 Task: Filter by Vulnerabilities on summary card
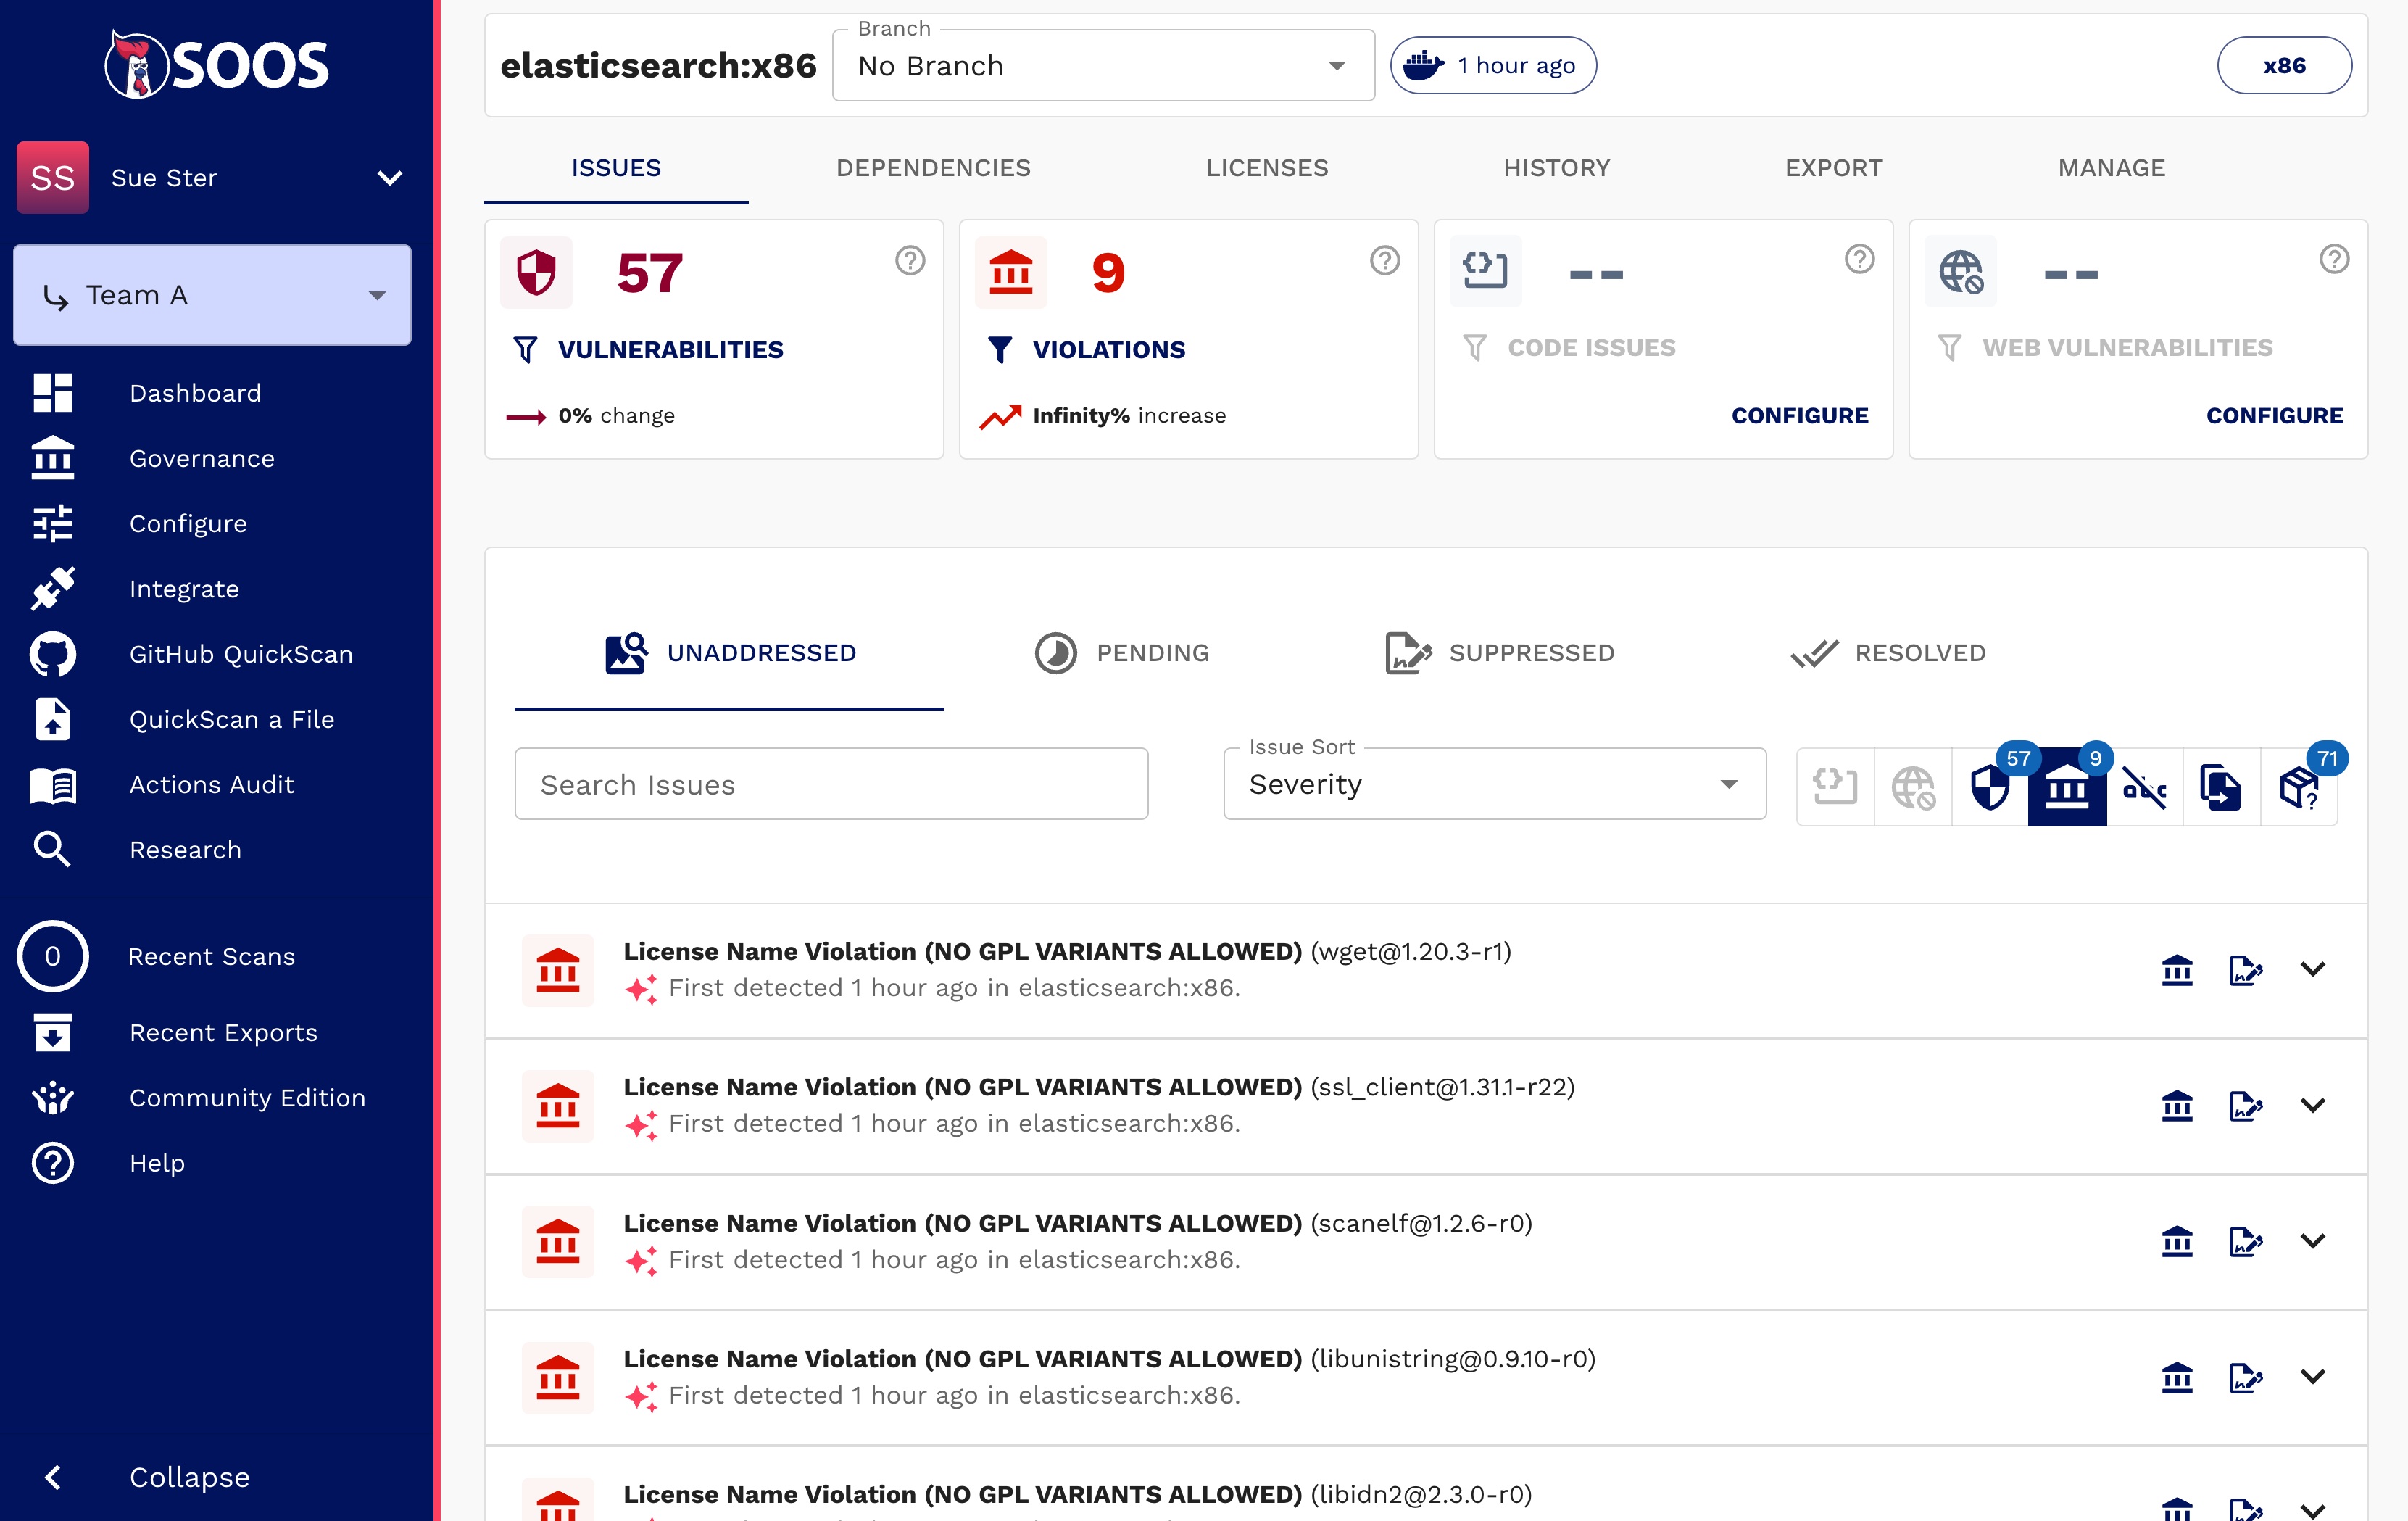(648, 349)
